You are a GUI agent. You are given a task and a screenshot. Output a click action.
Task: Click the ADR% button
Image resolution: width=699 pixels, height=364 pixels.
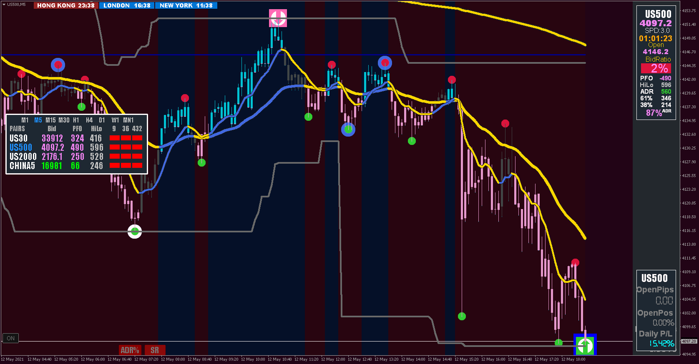(x=130, y=350)
